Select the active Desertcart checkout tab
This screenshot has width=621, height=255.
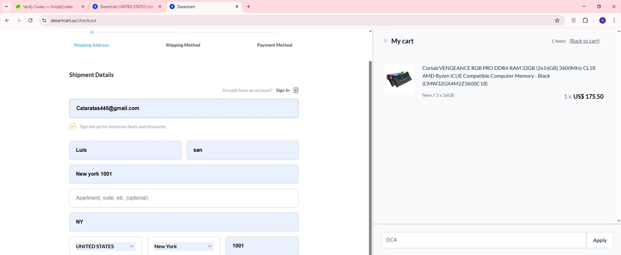pos(204,7)
